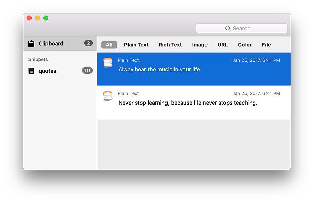Show only File clippings
The image size is (314, 203).
point(266,45)
